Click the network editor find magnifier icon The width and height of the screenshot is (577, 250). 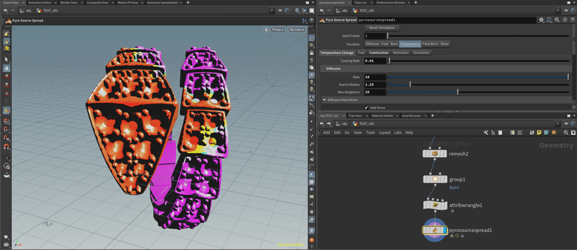click(566, 133)
